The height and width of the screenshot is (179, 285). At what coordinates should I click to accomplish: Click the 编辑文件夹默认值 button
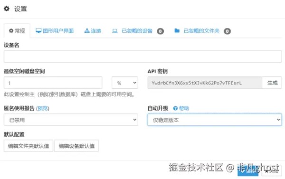(x=28, y=146)
